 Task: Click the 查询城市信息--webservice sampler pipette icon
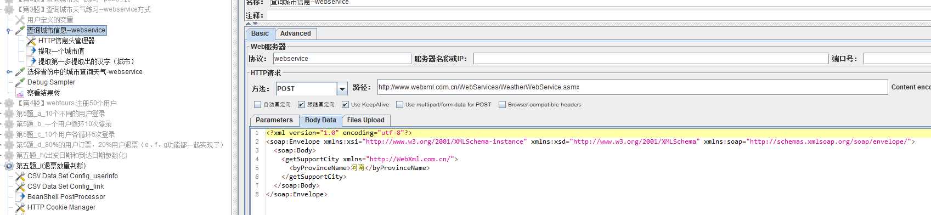pos(20,30)
